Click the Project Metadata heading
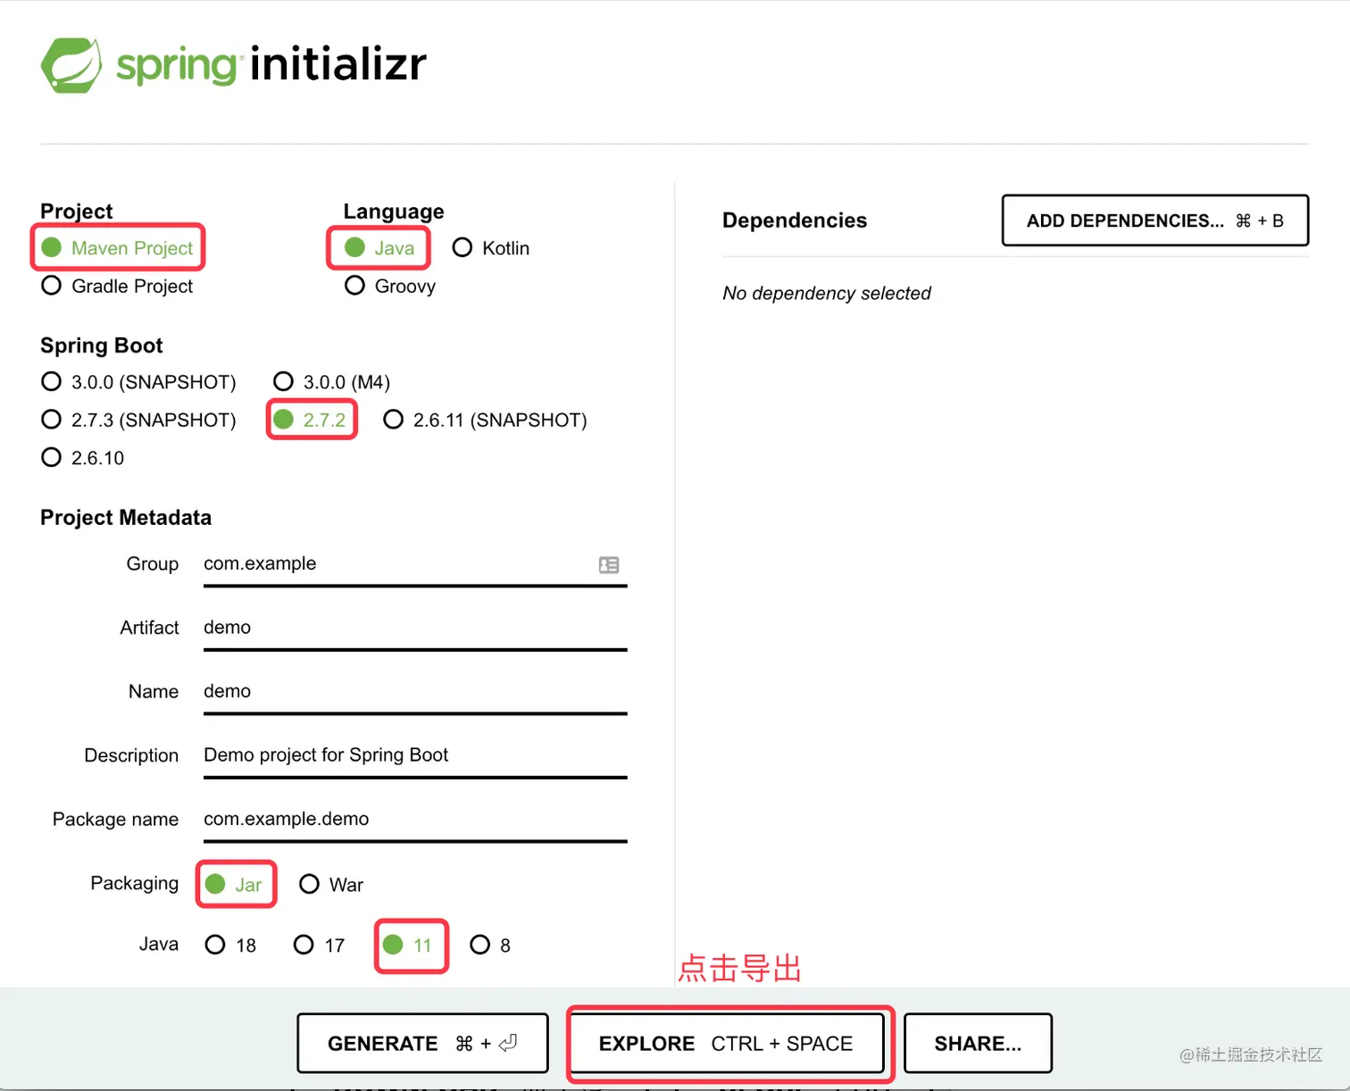1350x1091 pixels. (x=126, y=518)
